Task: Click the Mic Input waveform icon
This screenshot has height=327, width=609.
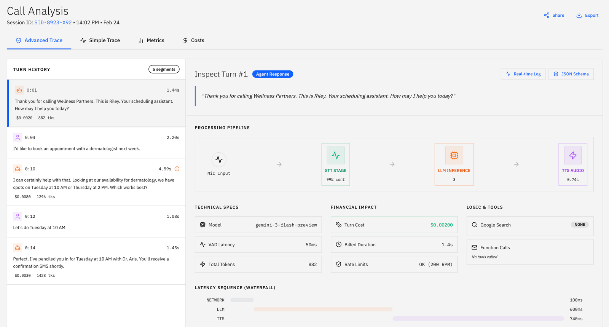Action: tap(219, 160)
